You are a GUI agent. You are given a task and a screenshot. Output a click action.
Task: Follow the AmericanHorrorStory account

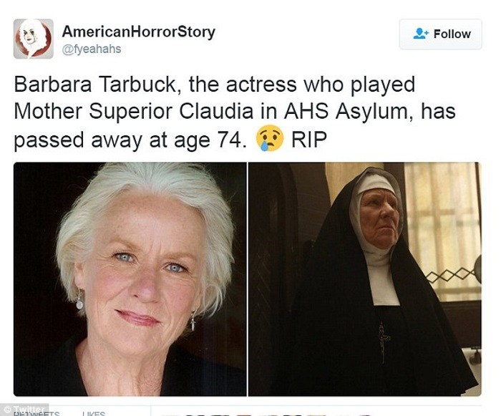pos(441,34)
